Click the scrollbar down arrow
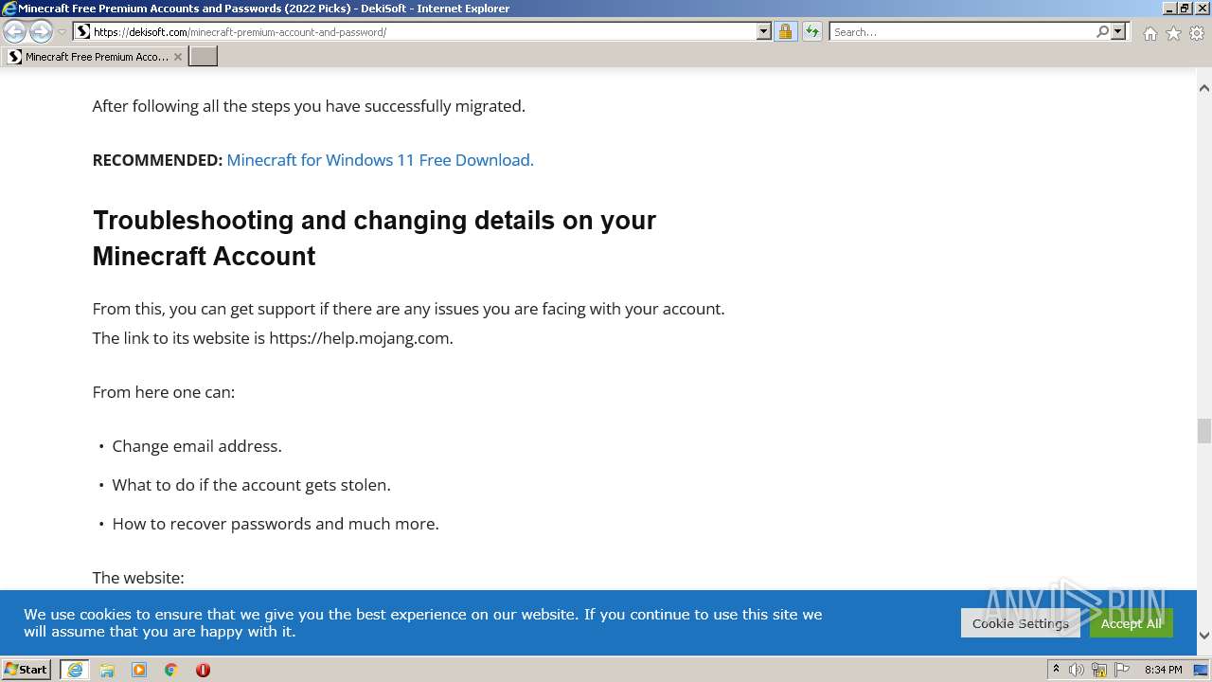The image size is (1212, 682). pyautogui.click(x=1204, y=636)
